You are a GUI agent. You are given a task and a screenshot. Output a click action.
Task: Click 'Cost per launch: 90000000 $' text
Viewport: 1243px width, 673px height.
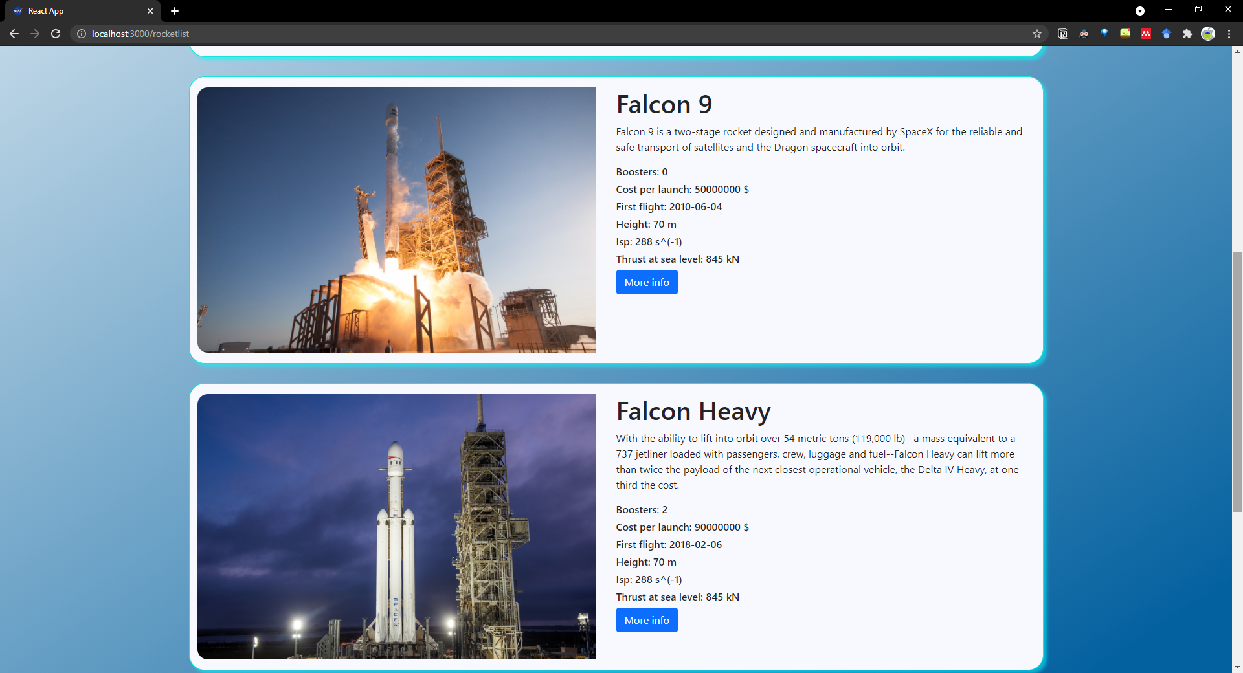(682, 527)
